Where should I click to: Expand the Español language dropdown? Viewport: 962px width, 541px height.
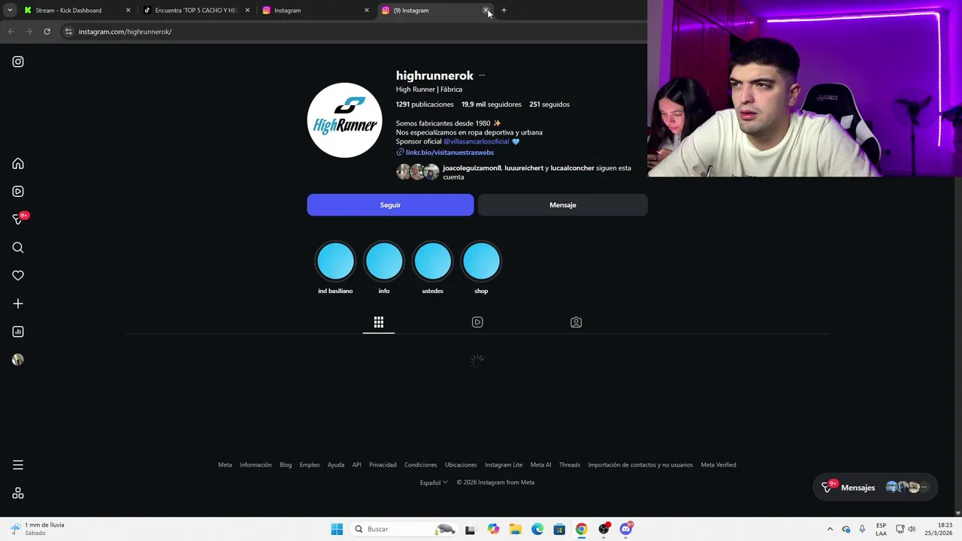434,482
